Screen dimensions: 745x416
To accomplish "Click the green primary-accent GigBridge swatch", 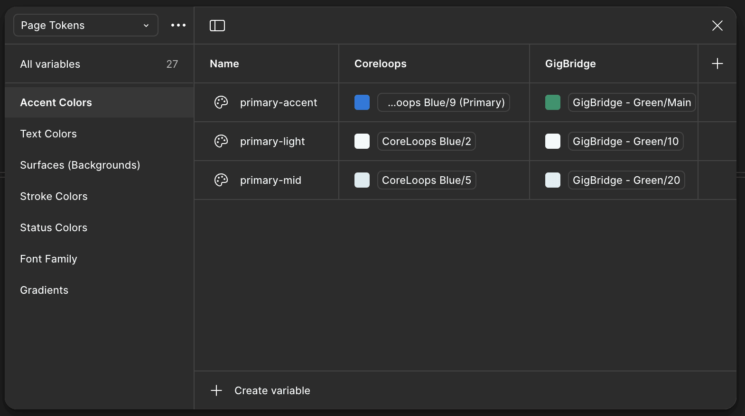I will coord(553,102).
